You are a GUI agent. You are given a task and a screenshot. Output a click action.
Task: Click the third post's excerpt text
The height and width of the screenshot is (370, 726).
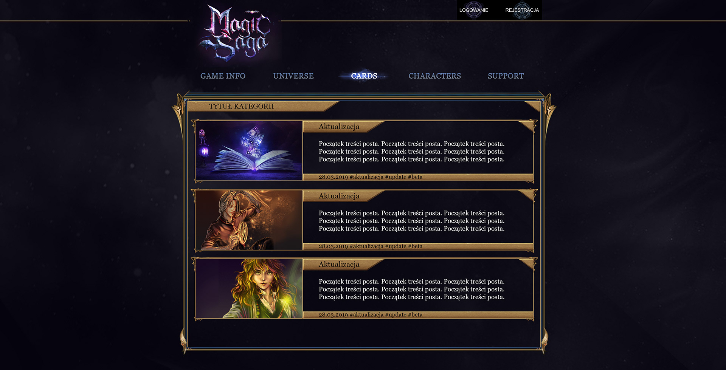point(411,289)
